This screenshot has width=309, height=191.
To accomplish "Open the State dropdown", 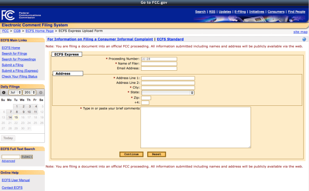I will coord(168,93).
